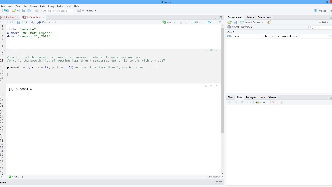Open List view mode dropdown
The image size is (332, 187).
323,22
